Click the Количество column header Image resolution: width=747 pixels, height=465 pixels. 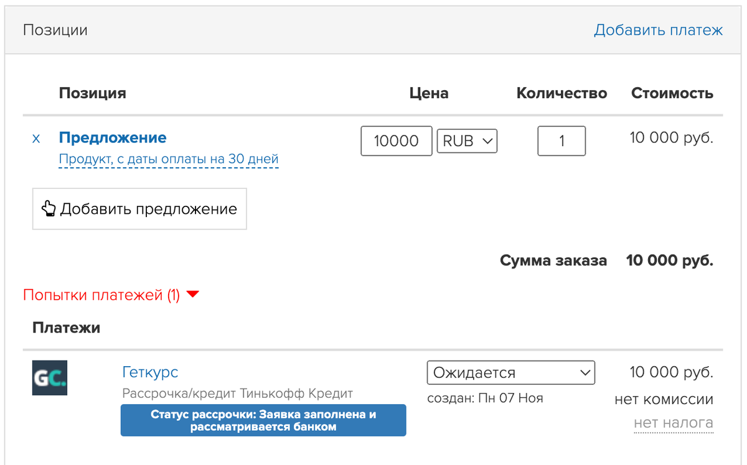[561, 93]
